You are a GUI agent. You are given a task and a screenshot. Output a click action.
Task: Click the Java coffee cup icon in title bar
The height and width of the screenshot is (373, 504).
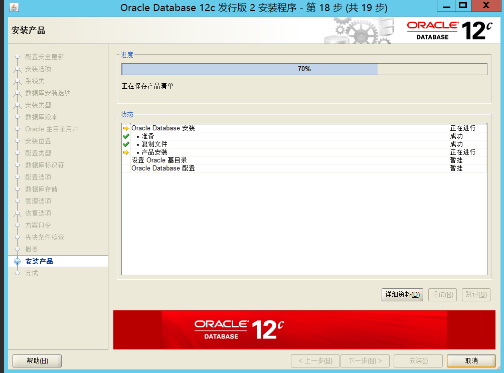15,7
